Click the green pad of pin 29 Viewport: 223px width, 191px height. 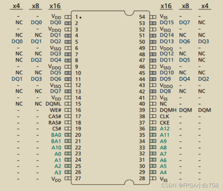153,172
